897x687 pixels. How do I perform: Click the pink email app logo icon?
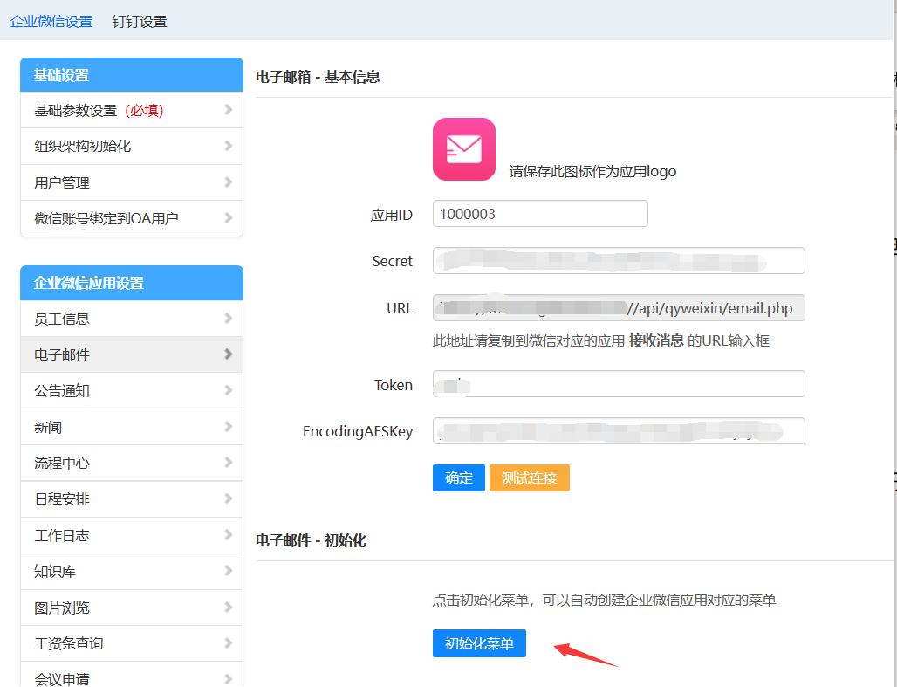(x=464, y=149)
